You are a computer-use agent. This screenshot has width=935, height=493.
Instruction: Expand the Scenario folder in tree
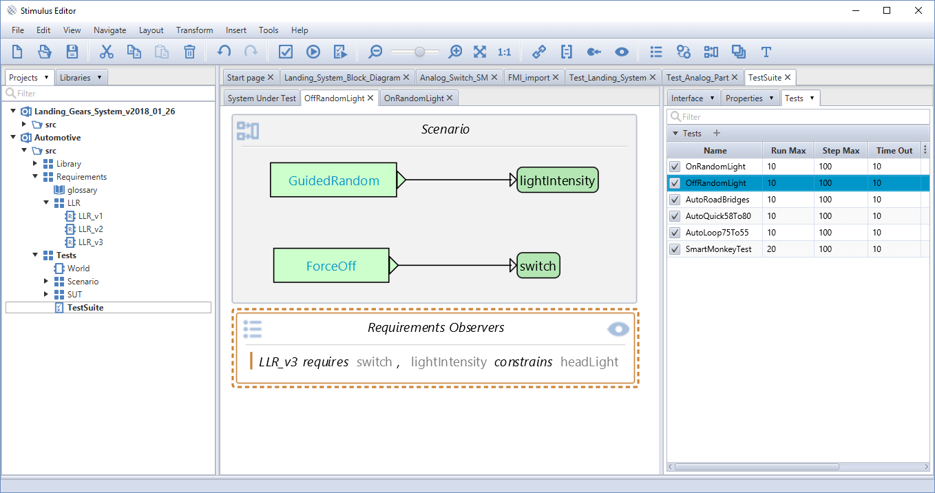coord(46,282)
